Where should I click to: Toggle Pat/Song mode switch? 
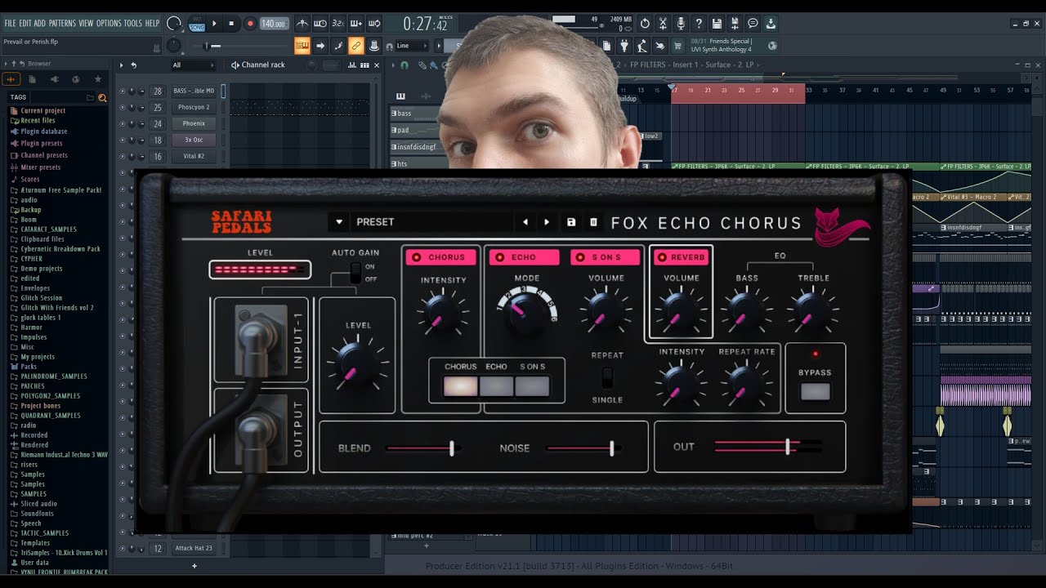click(197, 24)
